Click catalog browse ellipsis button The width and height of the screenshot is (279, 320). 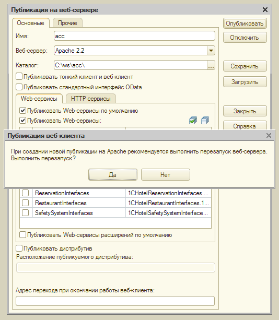211,65
